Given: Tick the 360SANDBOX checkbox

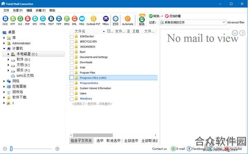Looking at the screenshot, I should coord(72,47).
